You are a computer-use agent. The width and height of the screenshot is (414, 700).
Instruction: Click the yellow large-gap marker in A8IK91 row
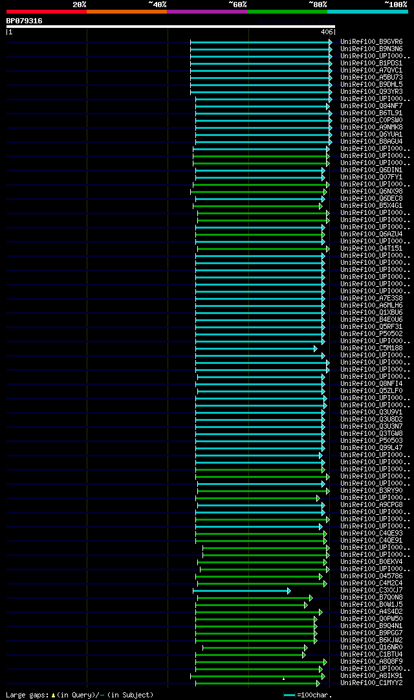[284, 679]
